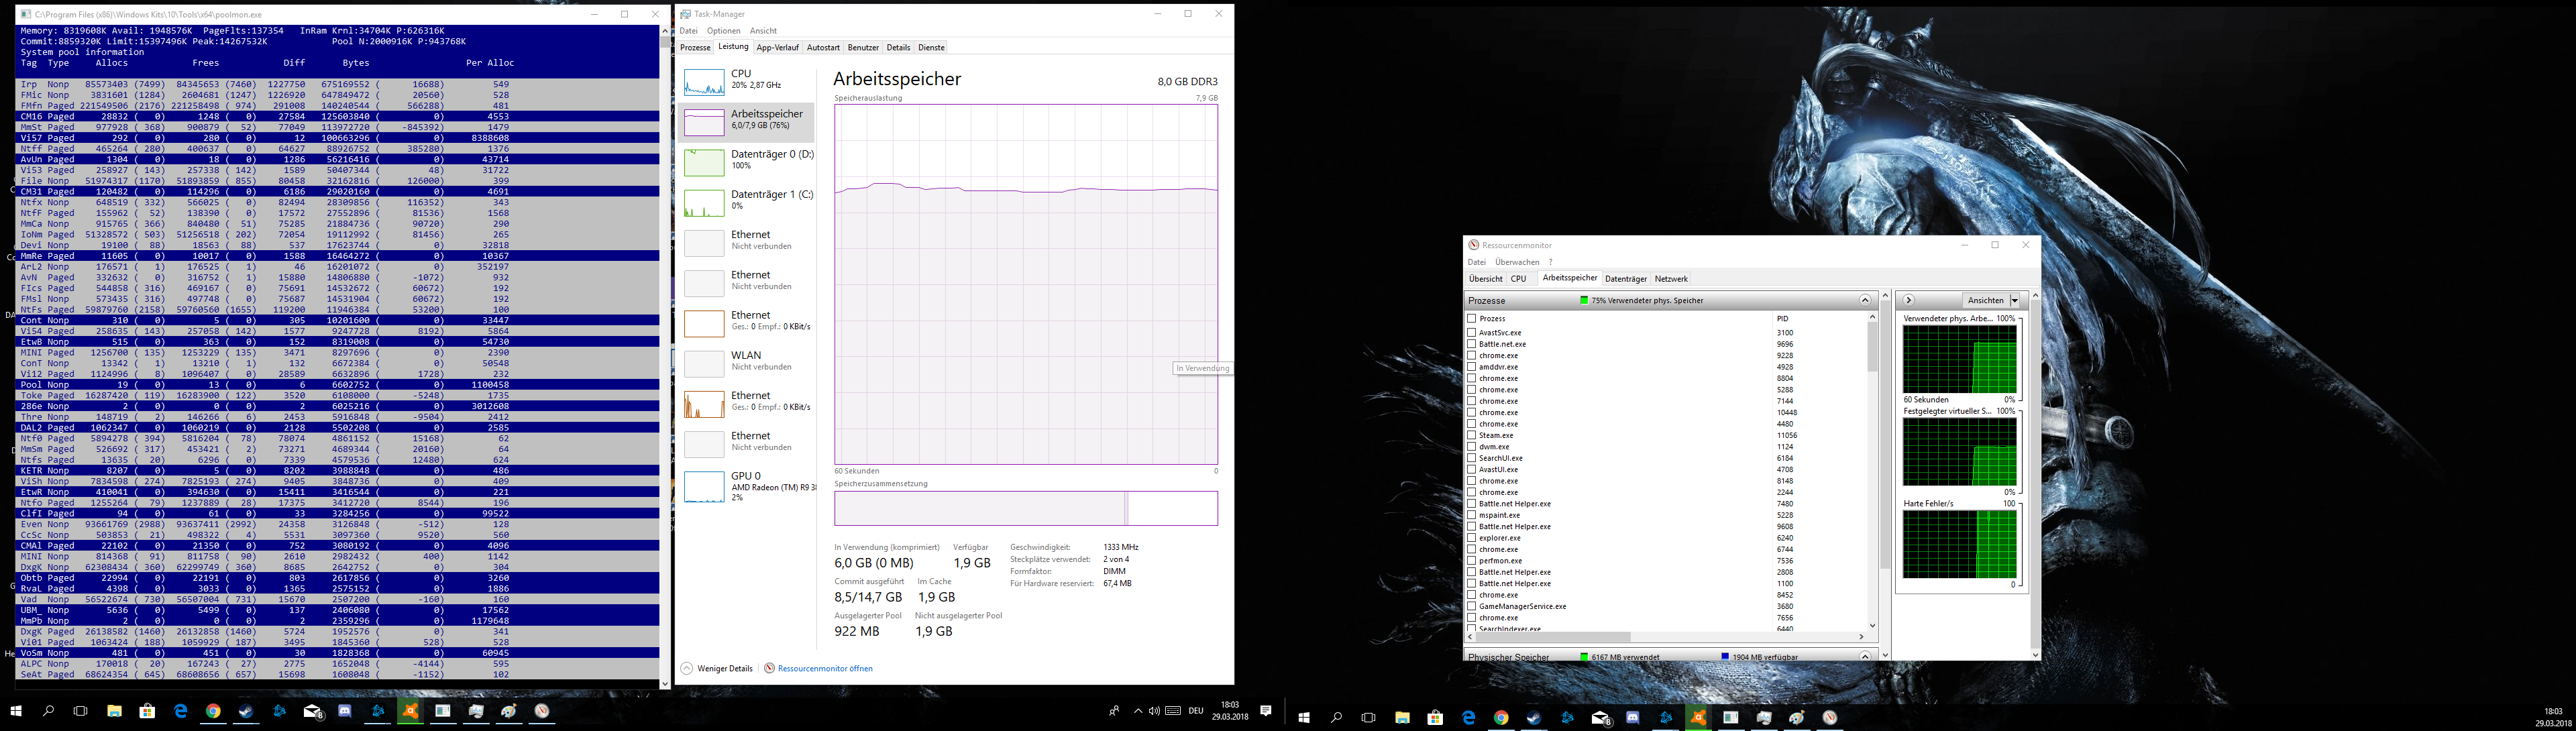This screenshot has width=2576, height=731.
Task: Click the Ressourcenmonitor öffnen link
Action: (824, 668)
